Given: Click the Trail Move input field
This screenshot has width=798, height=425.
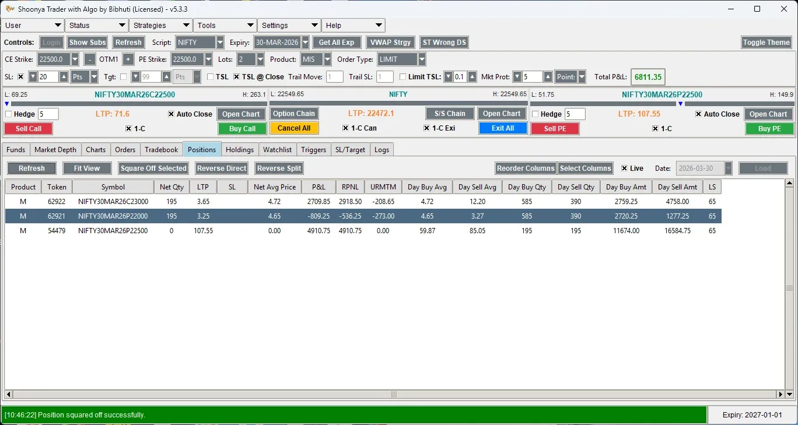Looking at the screenshot, I should [335, 77].
